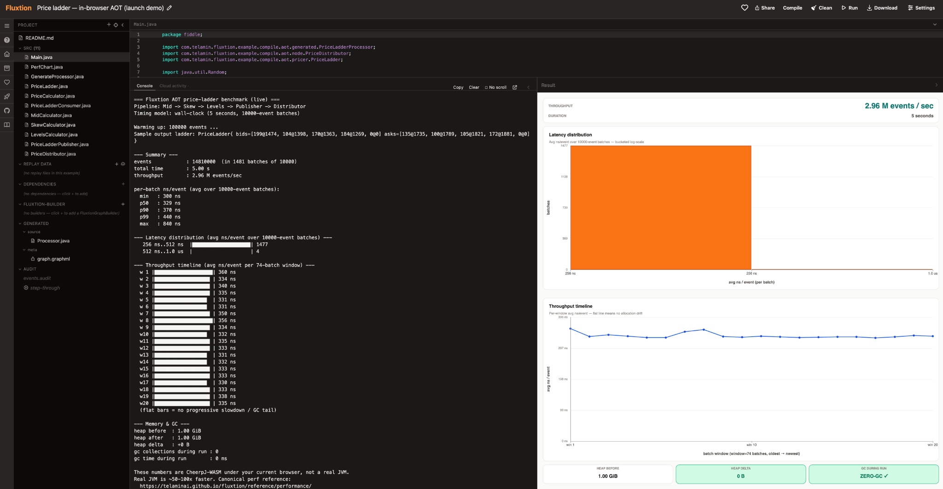
Task: Toggle the No scroll checkbox
Action: pos(486,87)
